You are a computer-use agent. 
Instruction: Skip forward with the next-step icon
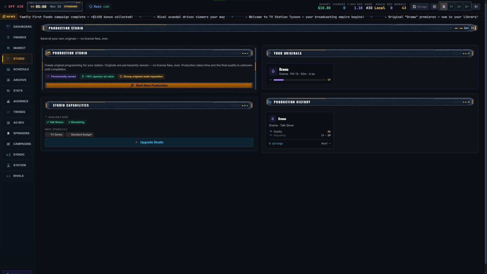point(476,7)
